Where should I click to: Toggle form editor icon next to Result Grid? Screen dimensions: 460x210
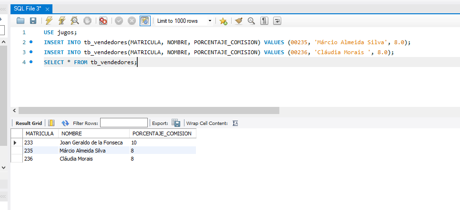51,123
